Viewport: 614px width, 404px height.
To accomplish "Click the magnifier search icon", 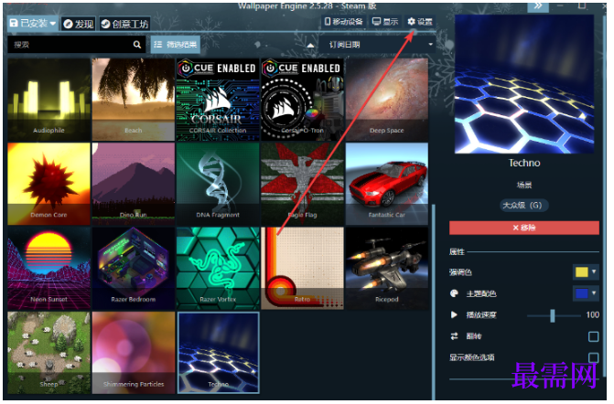I will pos(136,45).
